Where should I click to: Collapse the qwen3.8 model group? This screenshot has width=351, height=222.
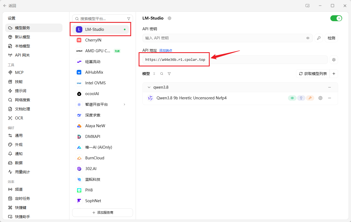[149, 87]
